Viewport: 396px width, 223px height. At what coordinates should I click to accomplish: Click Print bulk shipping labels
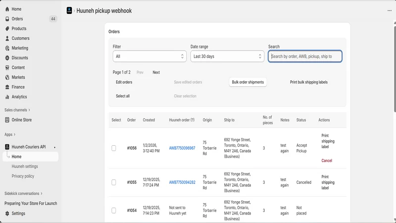tap(308, 82)
